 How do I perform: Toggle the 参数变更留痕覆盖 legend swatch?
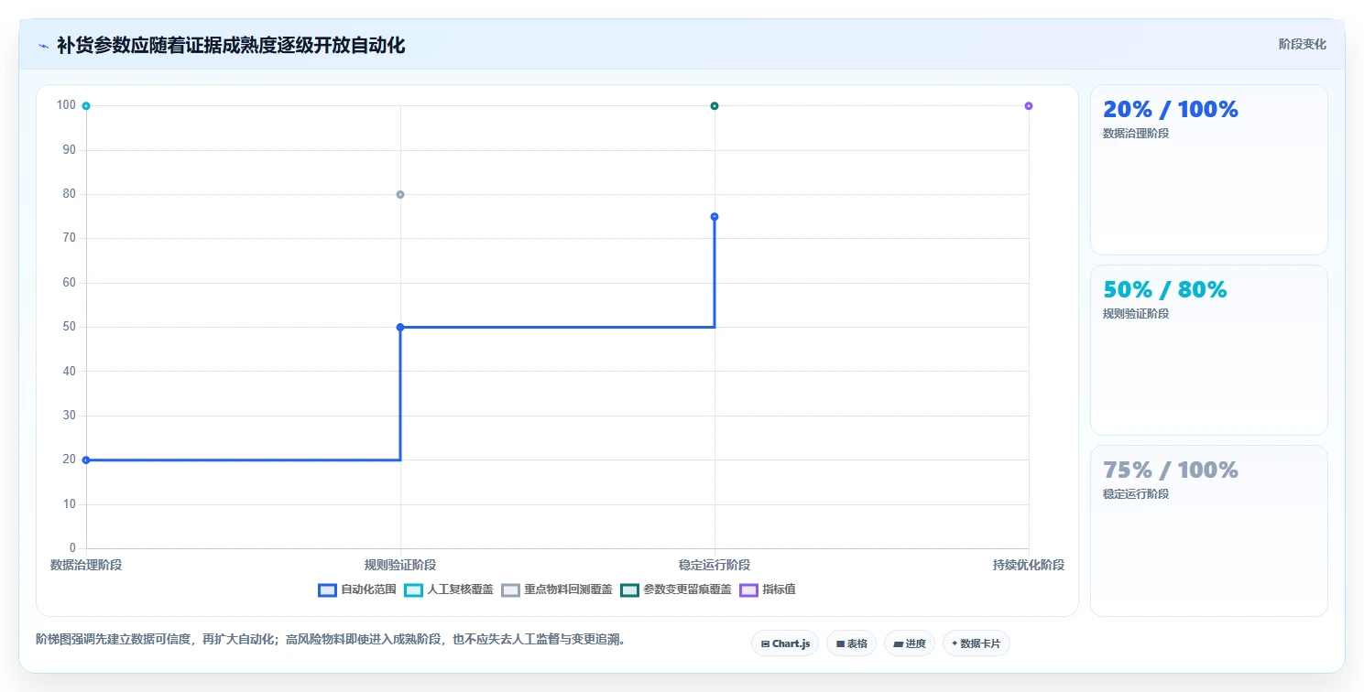pos(629,589)
